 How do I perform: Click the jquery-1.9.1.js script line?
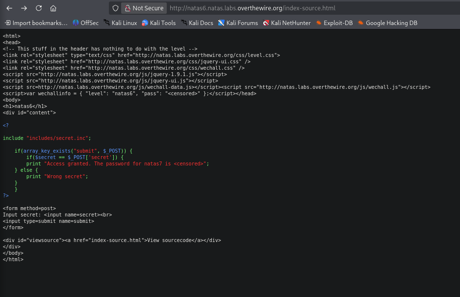[x=115, y=74]
